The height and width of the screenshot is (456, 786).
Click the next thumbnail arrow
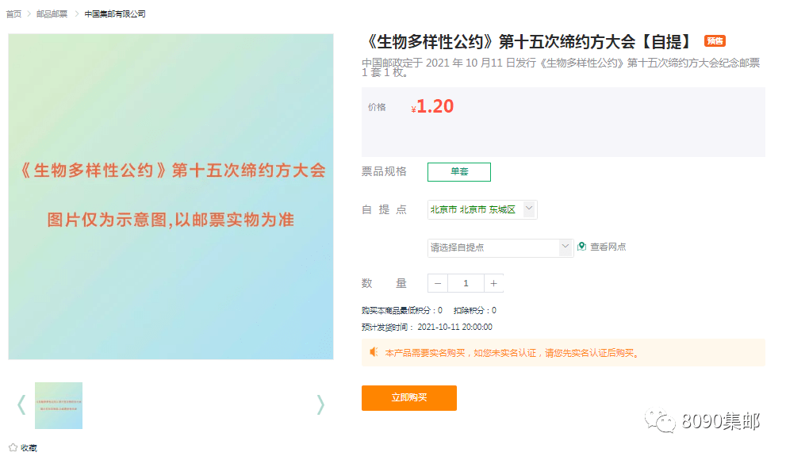point(320,405)
